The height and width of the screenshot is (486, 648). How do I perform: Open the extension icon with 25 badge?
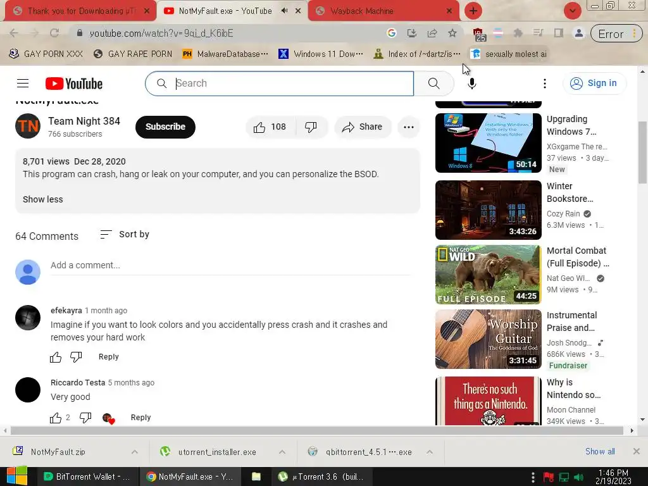[478, 34]
